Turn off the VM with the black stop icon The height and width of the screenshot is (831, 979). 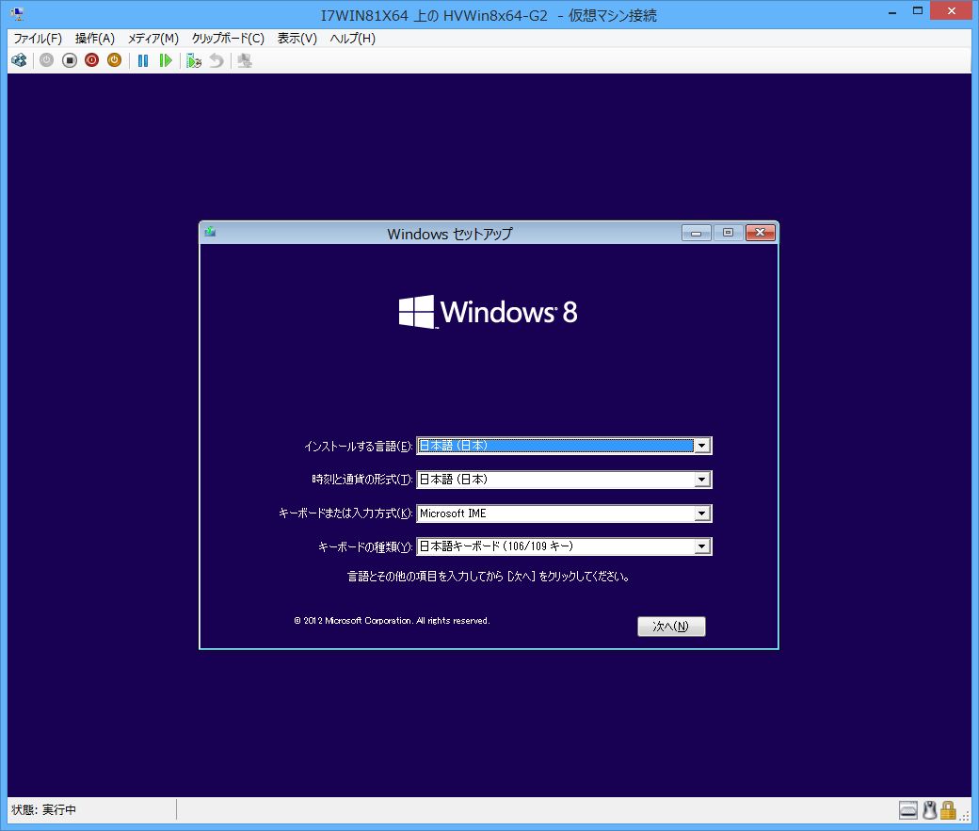click(70, 60)
